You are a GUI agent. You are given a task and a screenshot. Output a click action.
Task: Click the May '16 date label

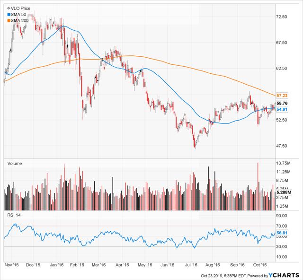[145, 265]
